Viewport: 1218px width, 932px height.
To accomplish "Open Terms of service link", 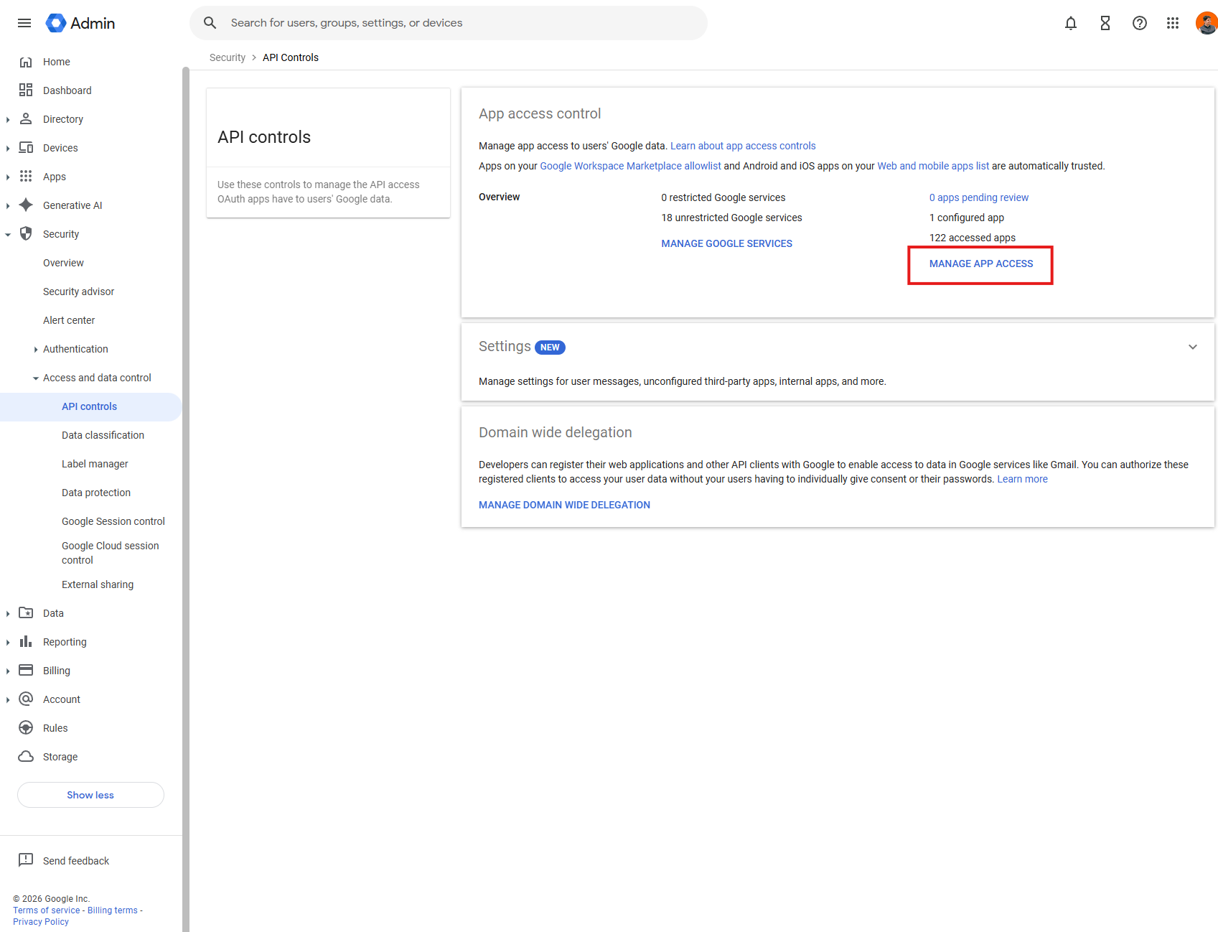I will click(x=47, y=910).
